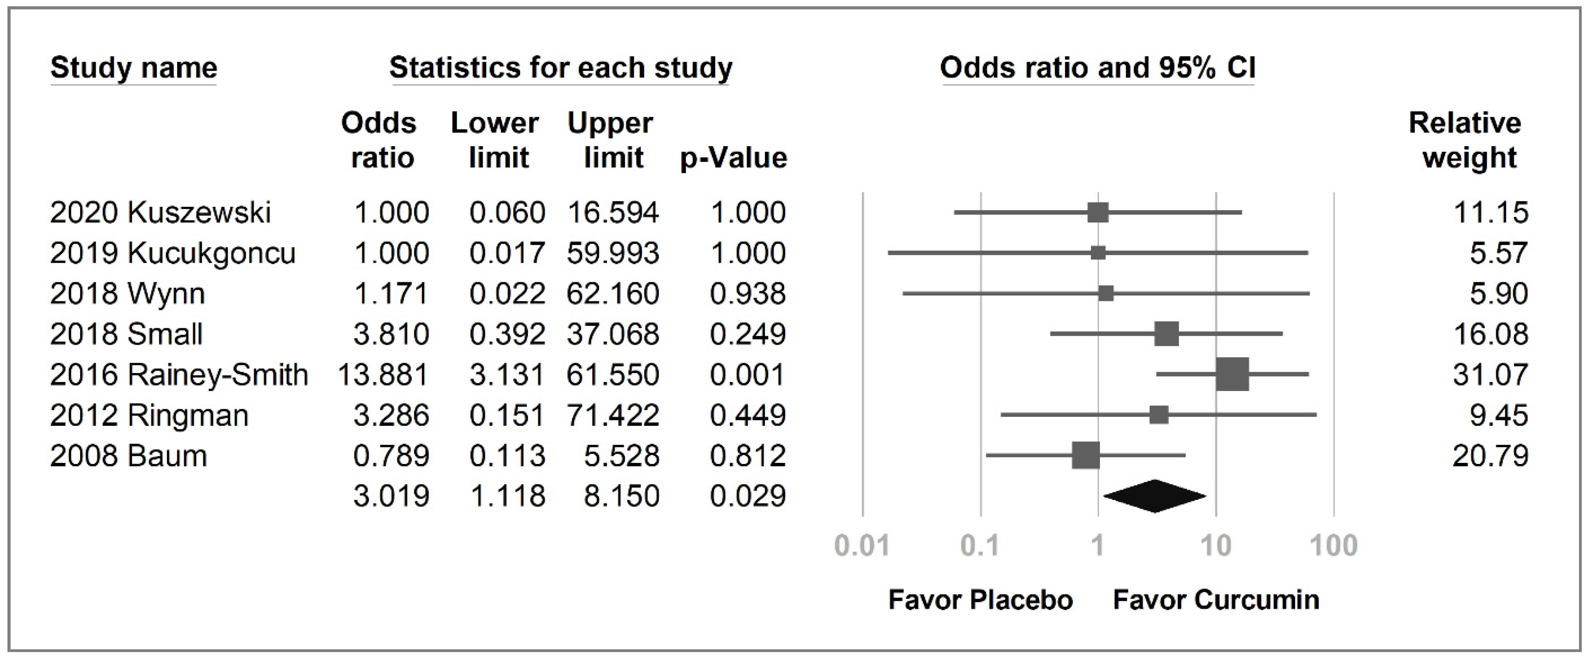This screenshot has width=1588, height=663.
Task: Click the Favor Curcumin axis label
Action: [1216, 600]
